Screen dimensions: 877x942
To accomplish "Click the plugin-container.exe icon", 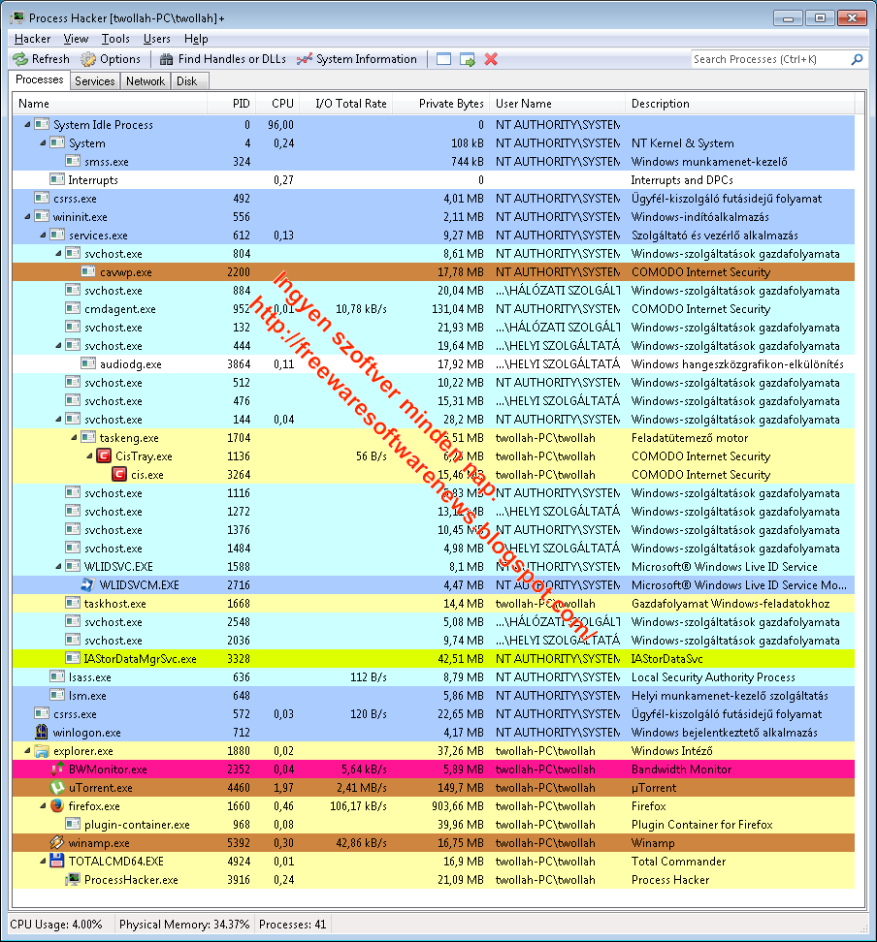I will (73, 824).
